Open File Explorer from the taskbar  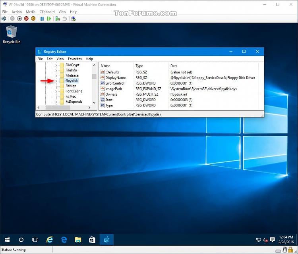(78, 240)
